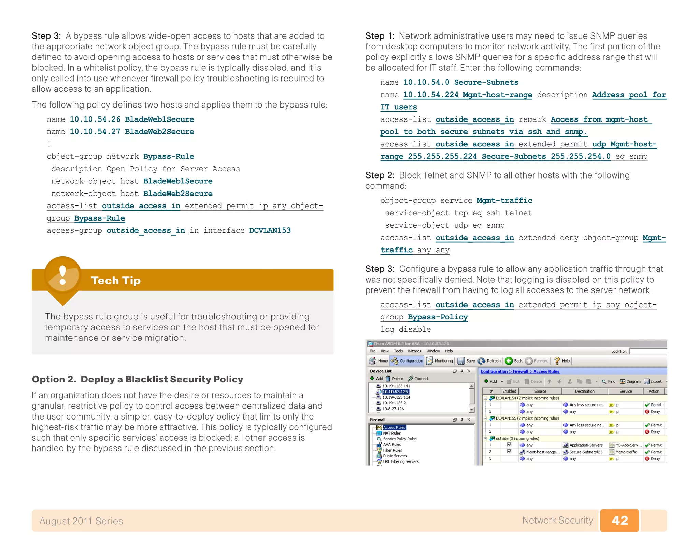
Task: Collapse the DCVLAN155 rule group
Action: point(485,418)
